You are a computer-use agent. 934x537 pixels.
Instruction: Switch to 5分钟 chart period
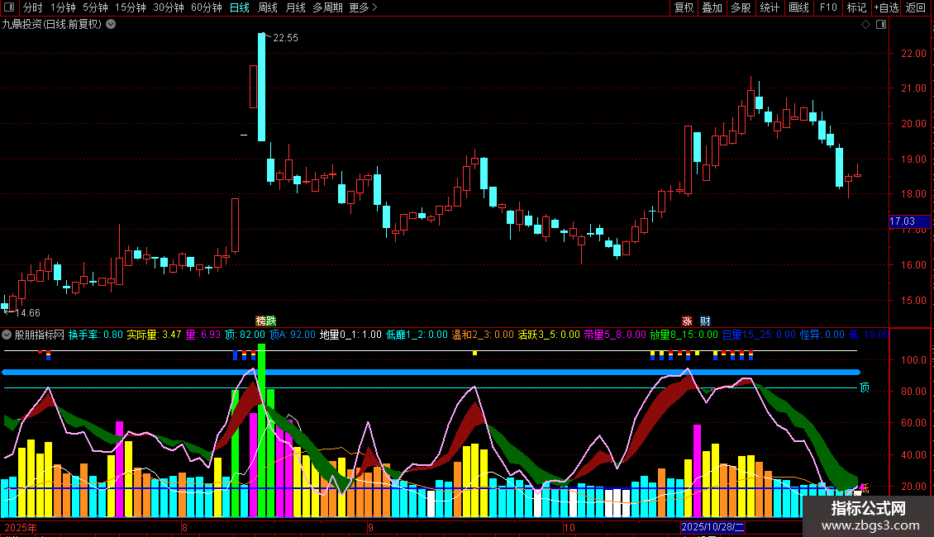(95, 7)
